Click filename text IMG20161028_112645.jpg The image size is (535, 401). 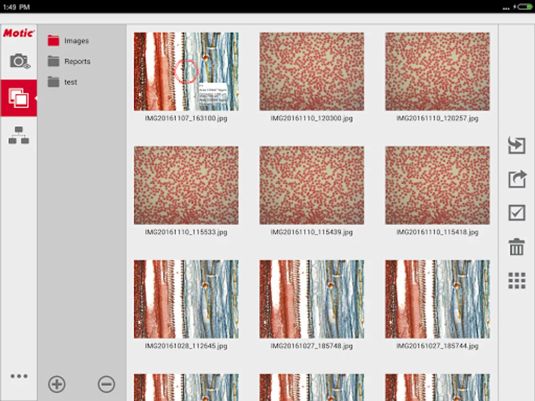click(x=186, y=346)
